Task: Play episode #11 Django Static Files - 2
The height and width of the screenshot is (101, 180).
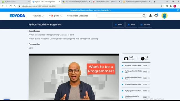Action: tap(122, 78)
